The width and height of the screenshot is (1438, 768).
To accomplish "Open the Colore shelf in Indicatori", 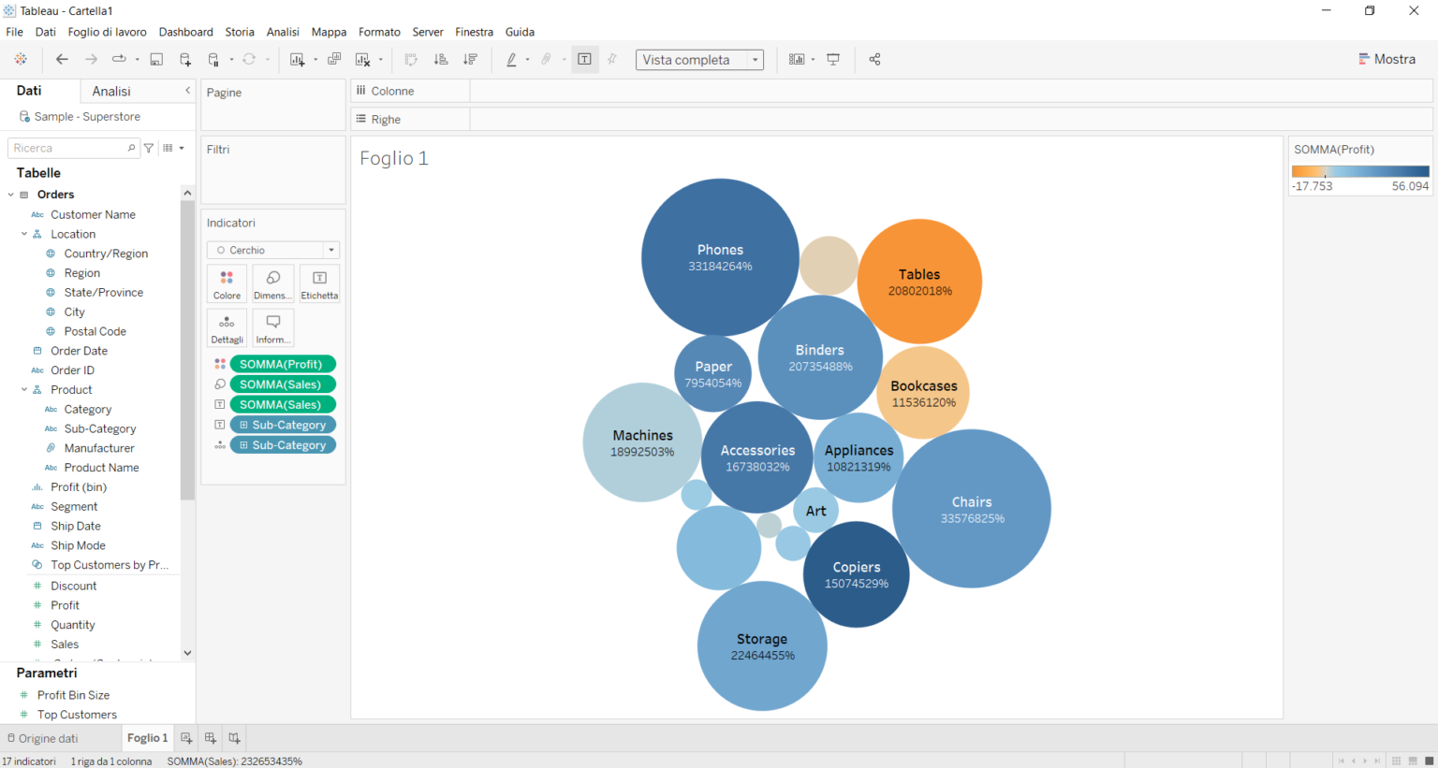I will coord(227,283).
